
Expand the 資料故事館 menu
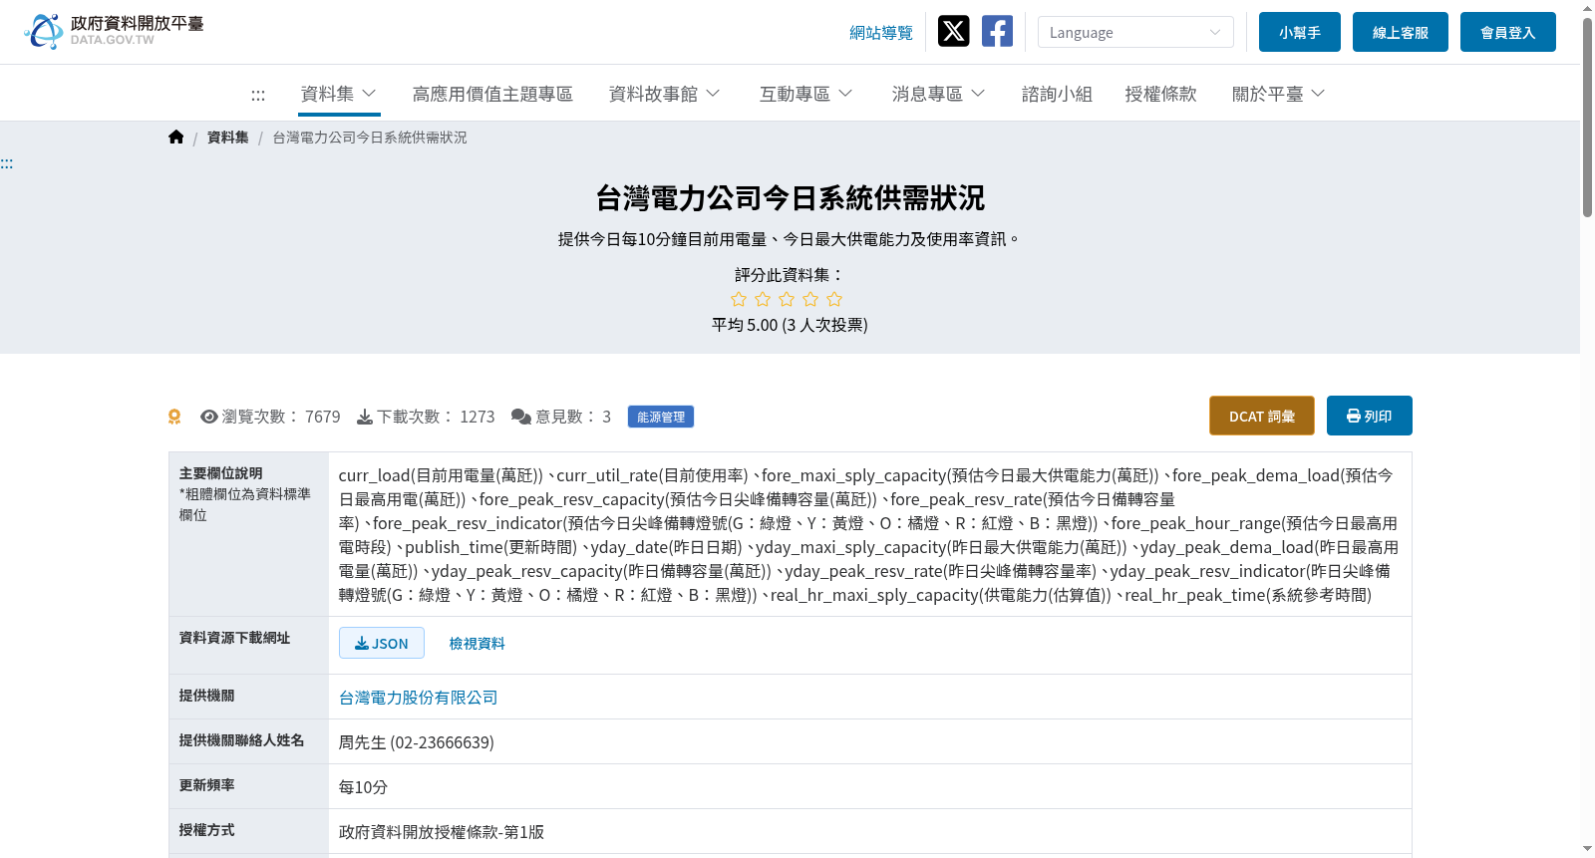[665, 94]
